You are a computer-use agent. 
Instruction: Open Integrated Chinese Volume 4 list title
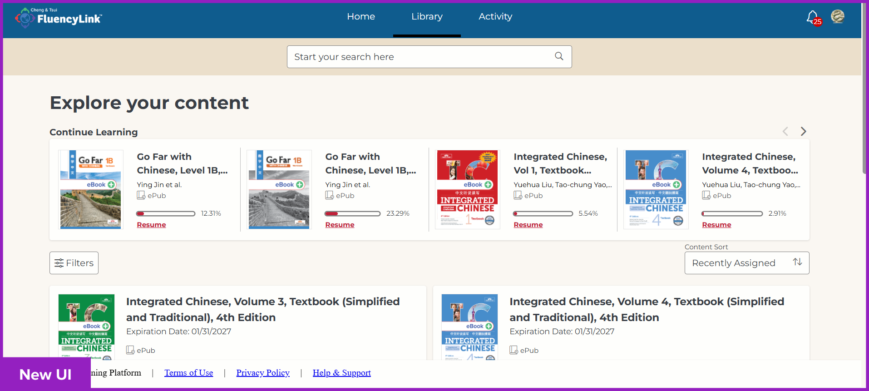(x=647, y=309)
